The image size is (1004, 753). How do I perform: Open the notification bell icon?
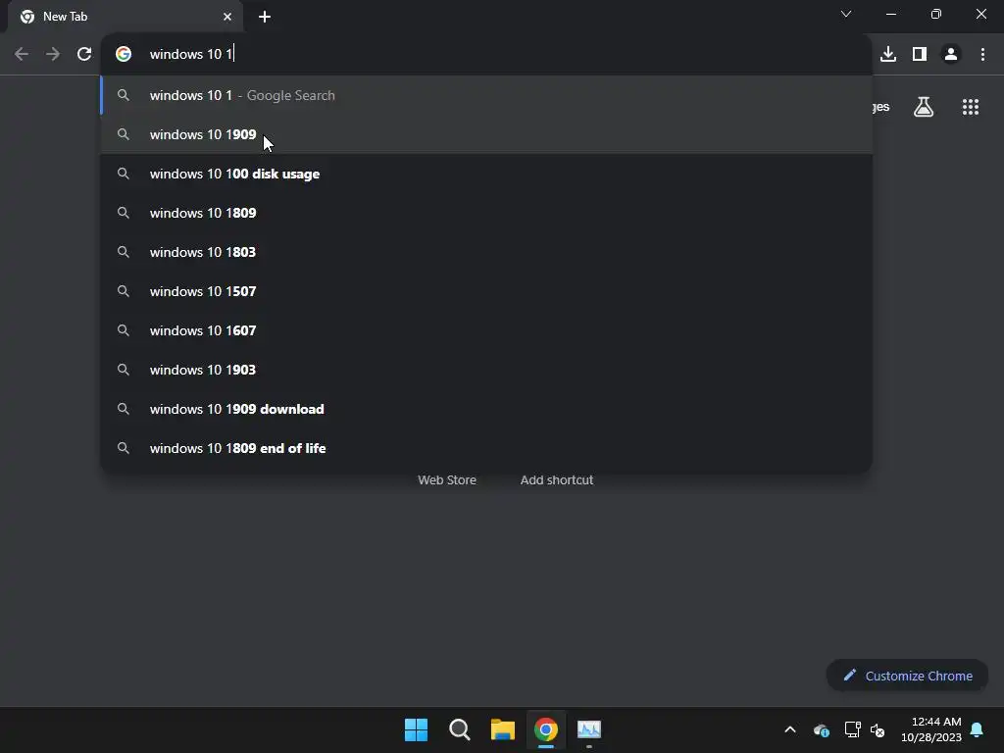[x=978, y=729]
